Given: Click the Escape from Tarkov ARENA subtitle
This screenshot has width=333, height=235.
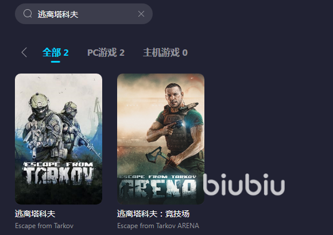Looking at the screenshot, I should coord(158,226).
